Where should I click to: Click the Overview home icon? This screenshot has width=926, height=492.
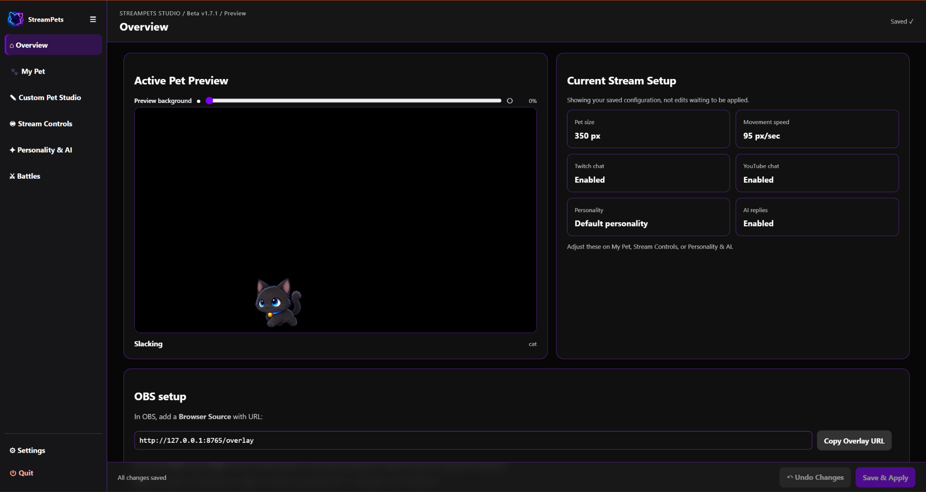(12, 46)
